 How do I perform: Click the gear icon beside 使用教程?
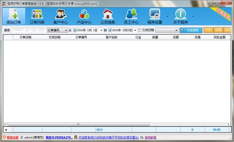point(142,137)
